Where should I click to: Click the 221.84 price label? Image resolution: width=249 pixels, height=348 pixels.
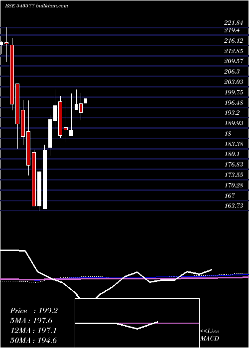(234, 23)
